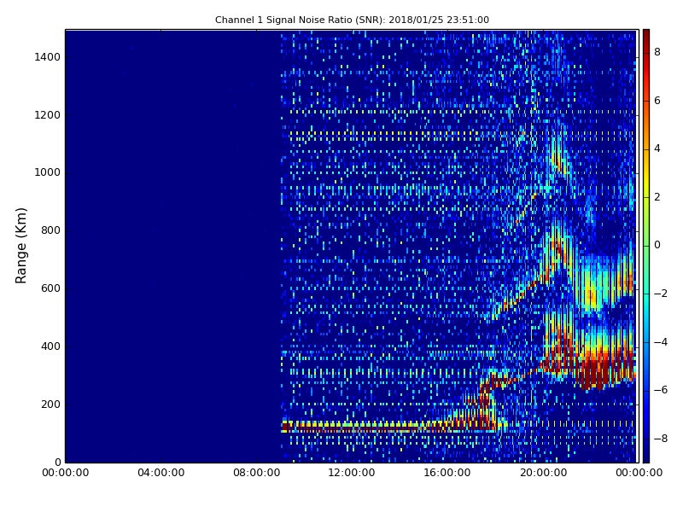Click the 12:00:00 time axis label
Viewport: 683px width, 512px height.
(352, 473)
